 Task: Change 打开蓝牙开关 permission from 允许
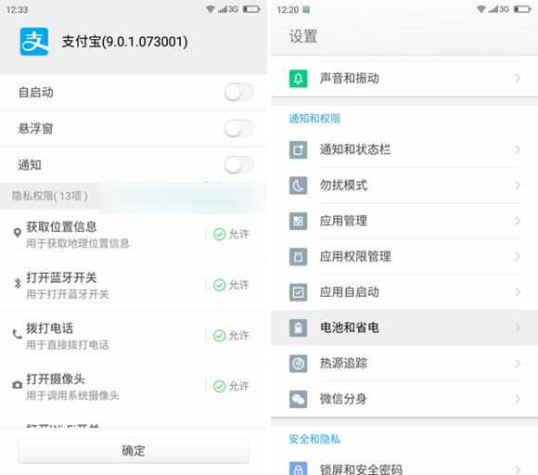(231, 285)
